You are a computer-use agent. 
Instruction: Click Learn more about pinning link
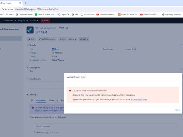[53, 111]
